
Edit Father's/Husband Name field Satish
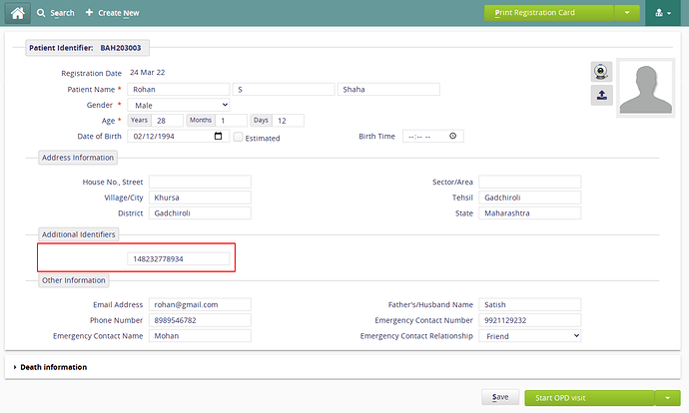click(530, 304)
